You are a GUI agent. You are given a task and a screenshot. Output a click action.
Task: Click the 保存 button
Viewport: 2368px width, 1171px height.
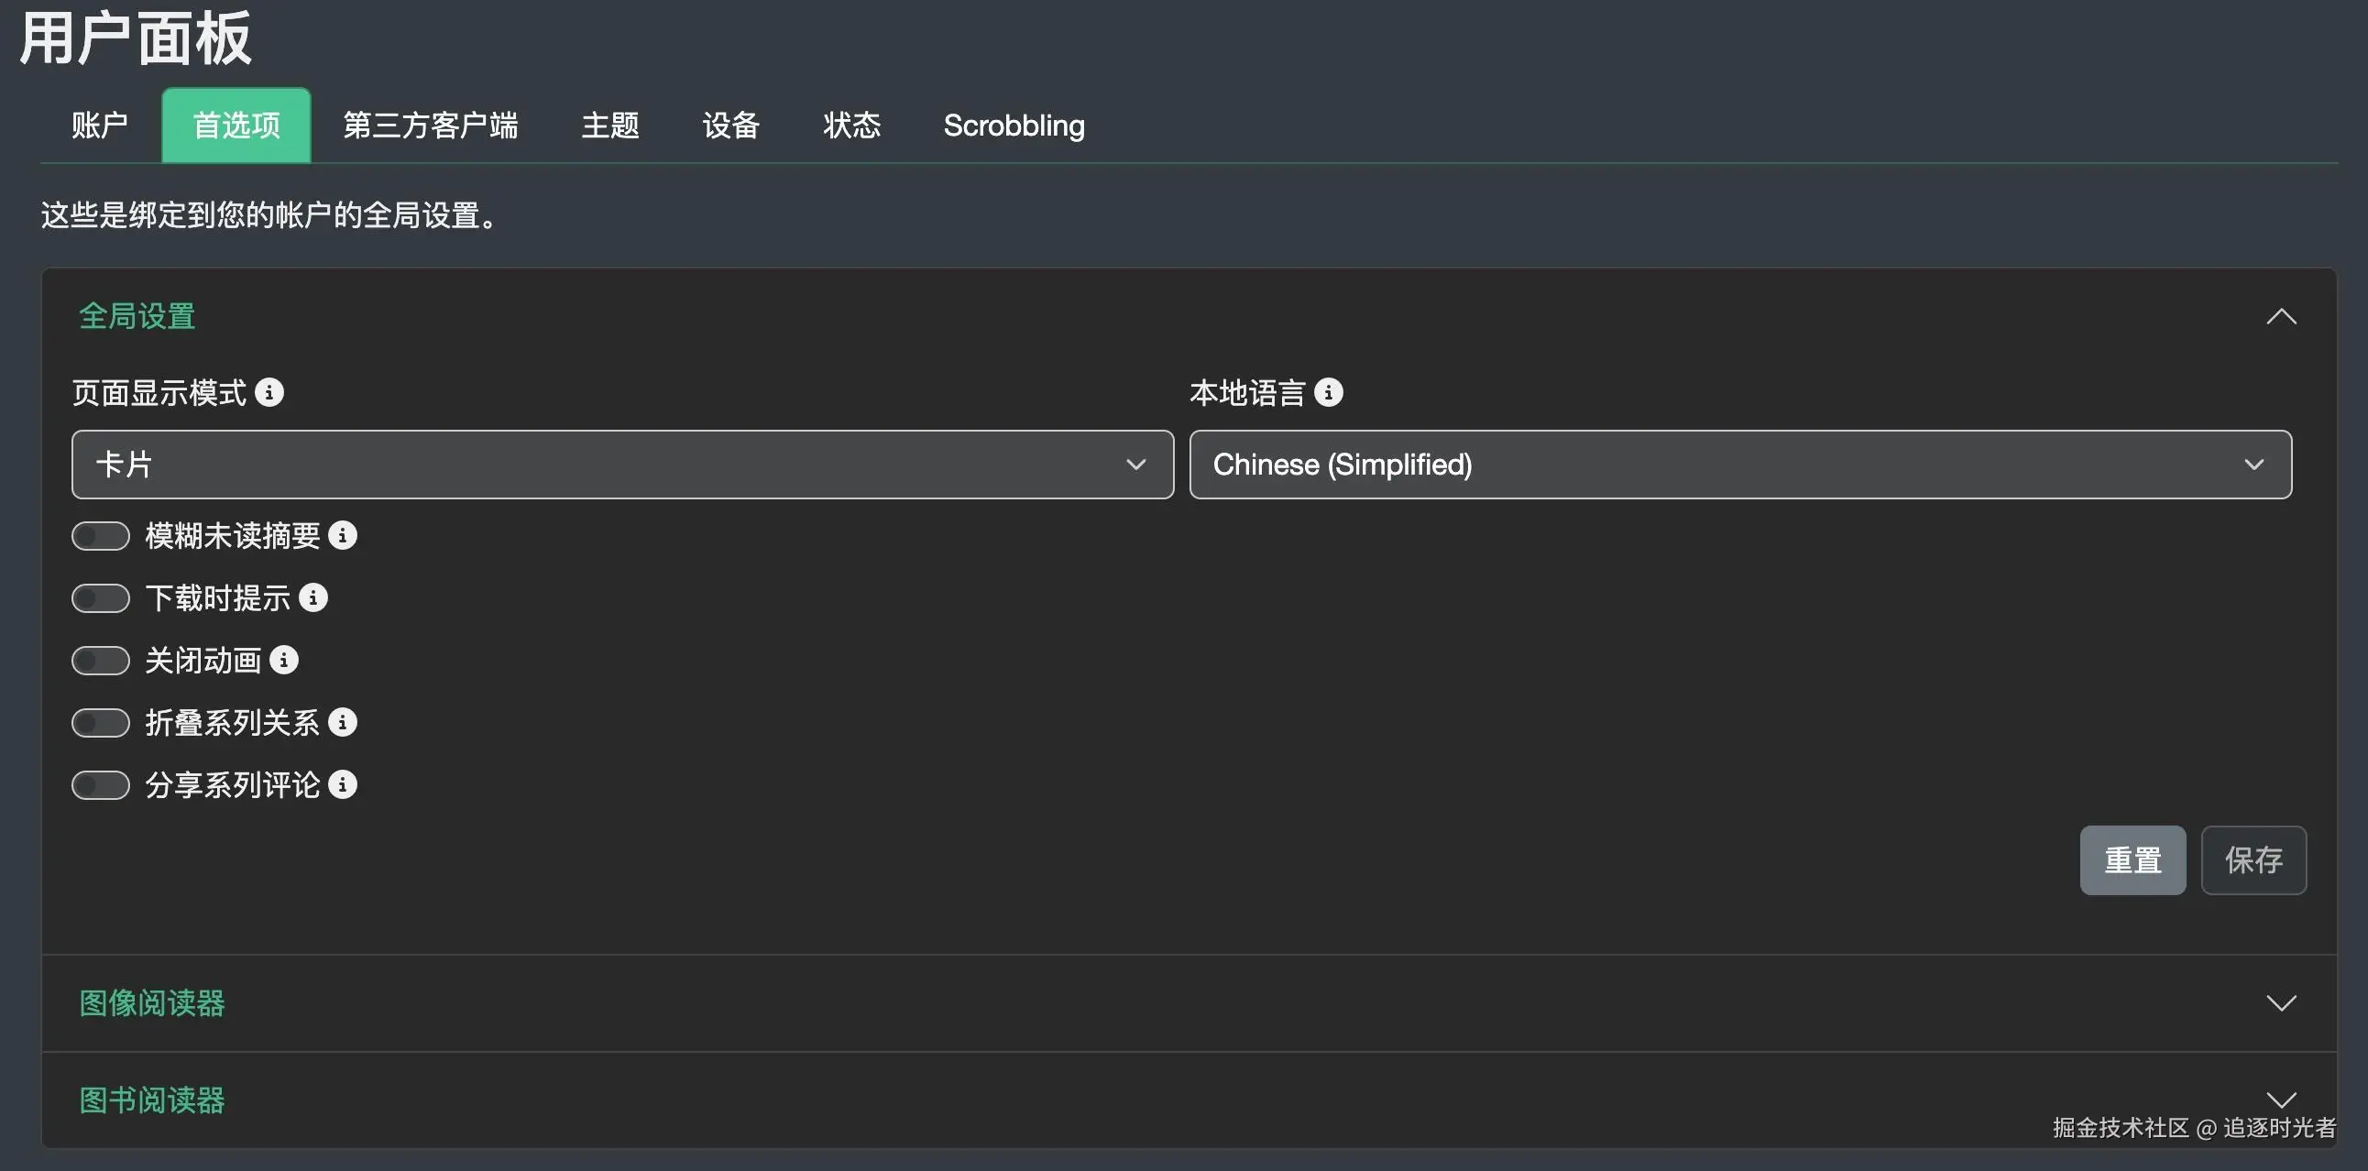(x=2253, y=860)
